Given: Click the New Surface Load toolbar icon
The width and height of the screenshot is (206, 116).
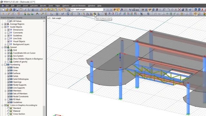Looking at the screenshot, I should click(95, 14).
